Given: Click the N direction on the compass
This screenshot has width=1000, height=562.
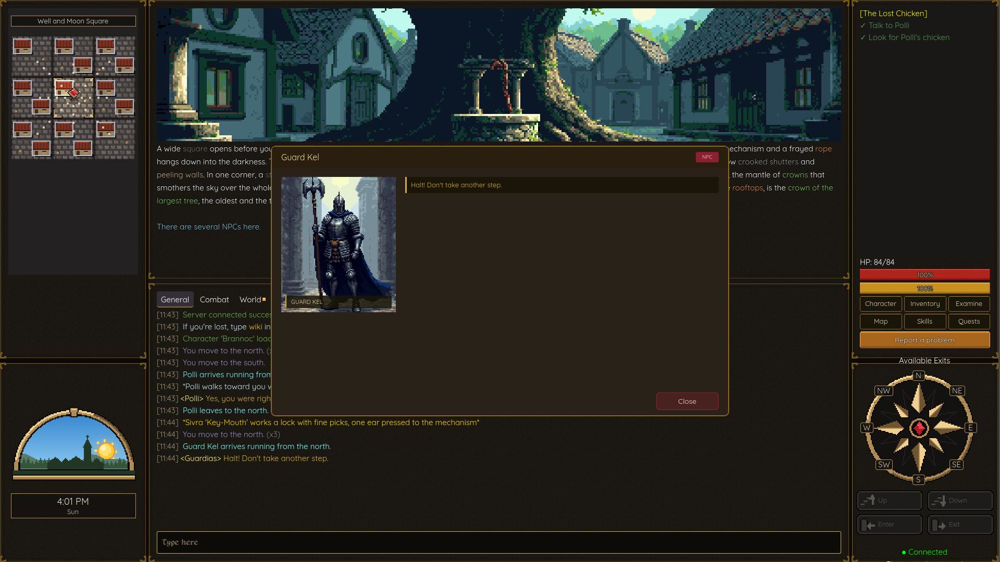Looking at the screenshot, I should point(918,376).
